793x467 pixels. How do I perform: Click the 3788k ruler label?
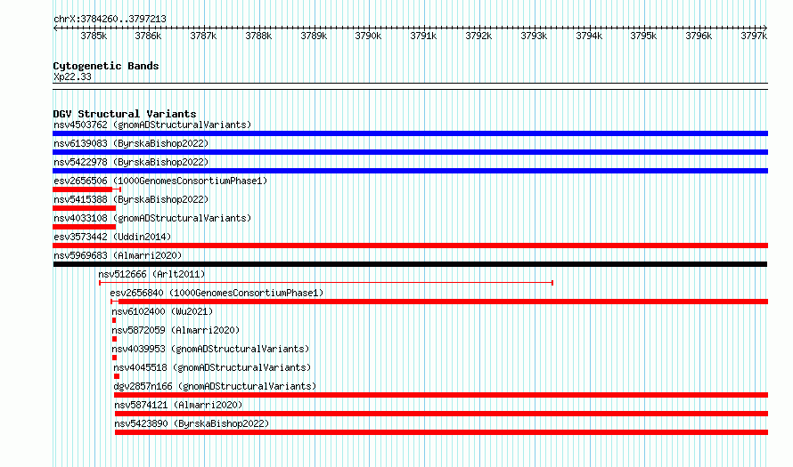(258, 36)
